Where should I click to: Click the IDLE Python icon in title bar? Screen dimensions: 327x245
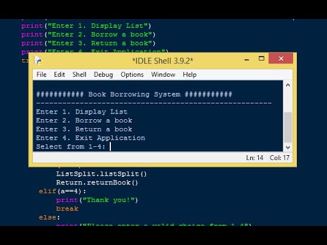point(38,61)
